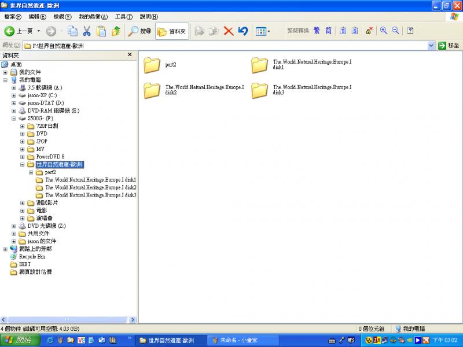Click the Traditional Chinese 繁 conversion icon

click(x=317, y=31)
